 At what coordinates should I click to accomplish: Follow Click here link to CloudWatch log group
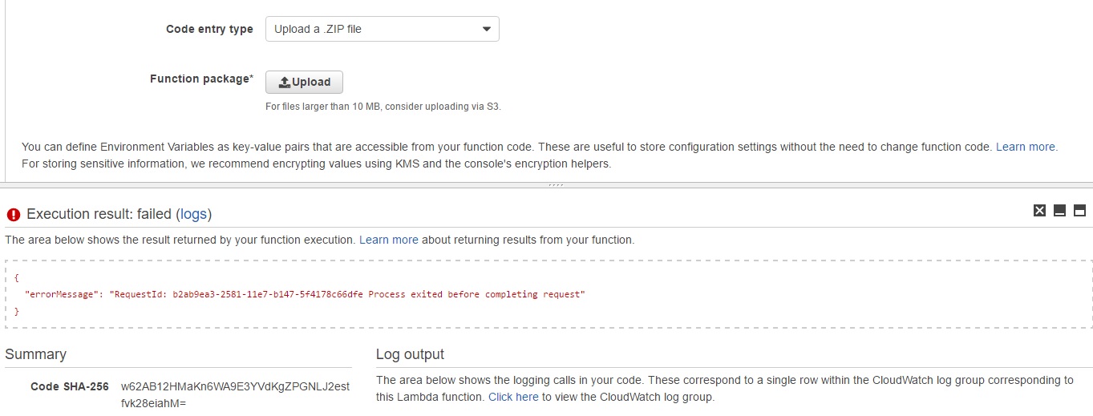513,397
